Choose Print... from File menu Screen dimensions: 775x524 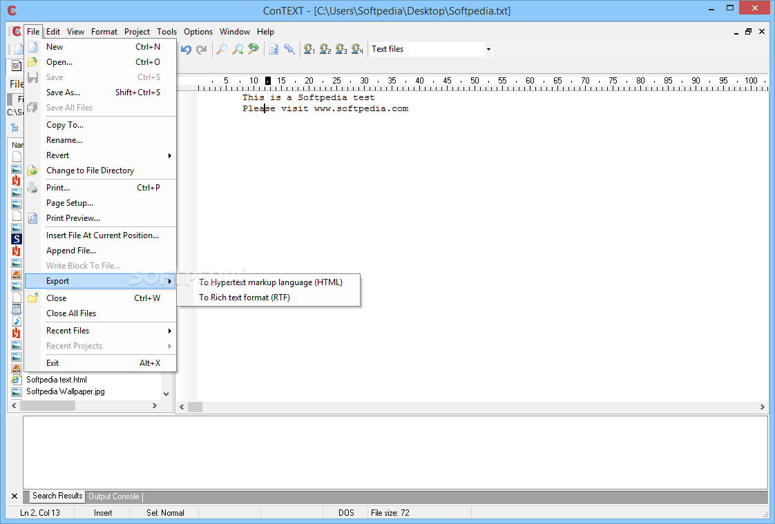[x=101, y=188]
